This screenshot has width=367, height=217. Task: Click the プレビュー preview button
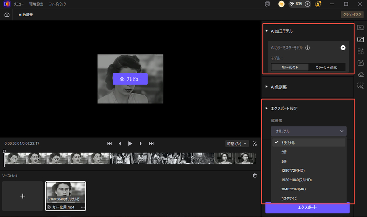coord(130,79)
